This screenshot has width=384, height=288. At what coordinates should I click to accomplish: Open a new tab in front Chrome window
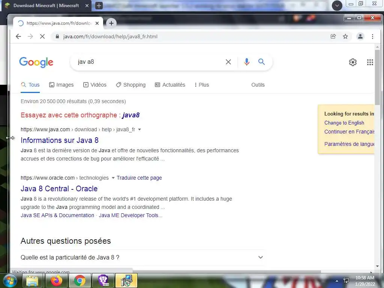pos(111,23)
